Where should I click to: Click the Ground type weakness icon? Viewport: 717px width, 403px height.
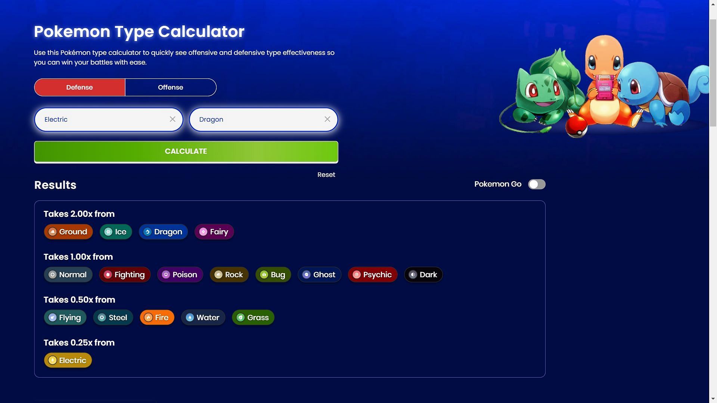(52, 231)
